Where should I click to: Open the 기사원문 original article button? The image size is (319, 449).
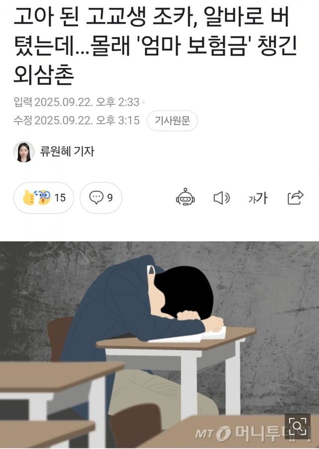[172, 121]
